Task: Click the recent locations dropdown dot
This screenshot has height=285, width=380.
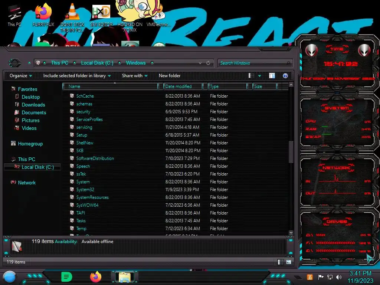Action: pyautogui.click(x=29, y=63)
